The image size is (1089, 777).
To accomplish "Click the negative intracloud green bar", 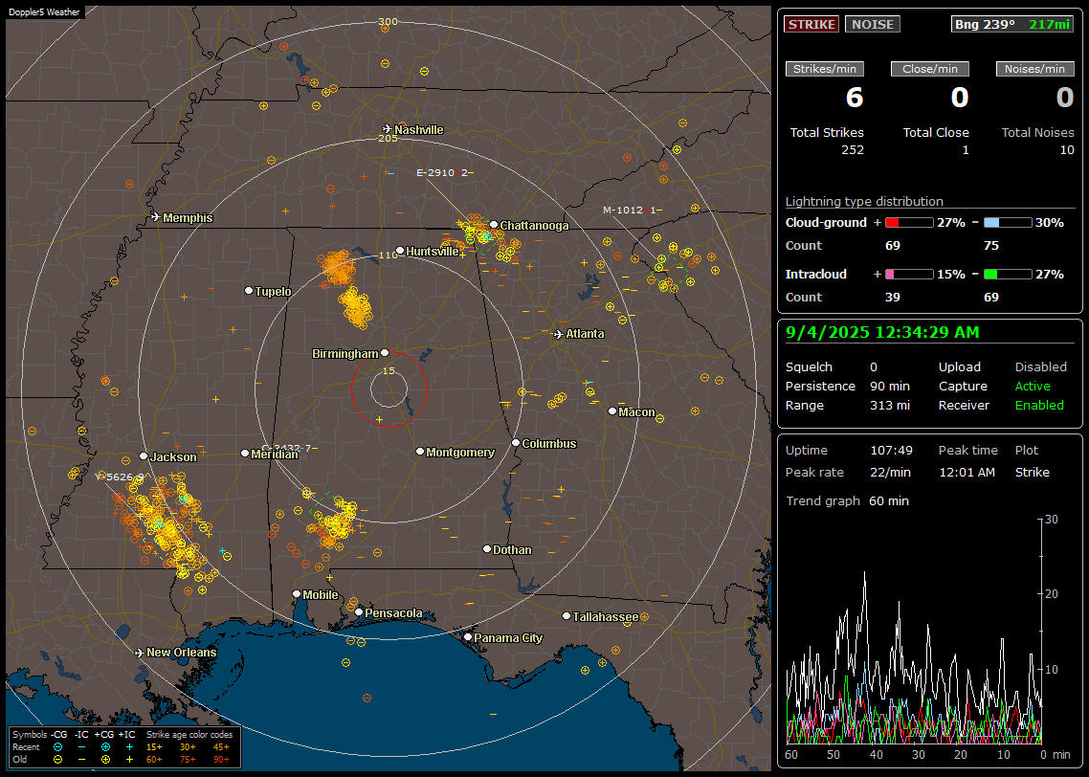I will (1008, 275).
